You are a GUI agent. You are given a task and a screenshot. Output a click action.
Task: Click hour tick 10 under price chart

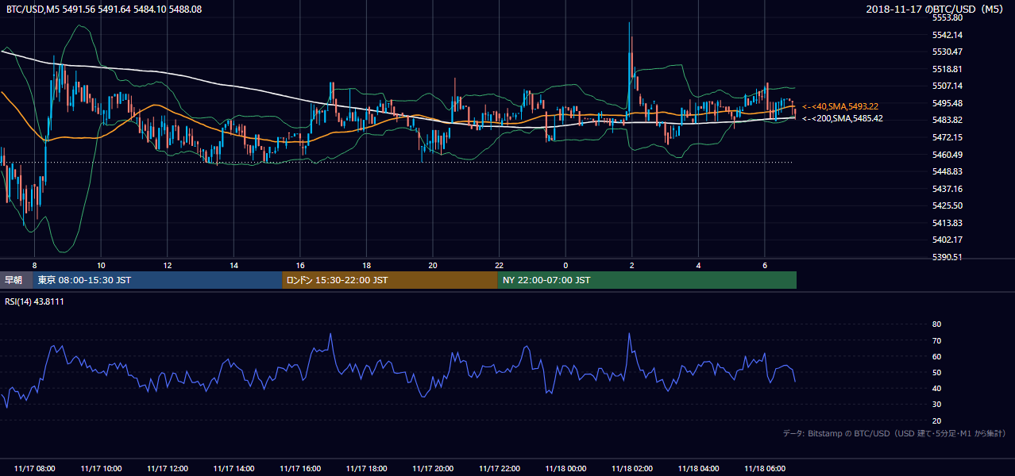coord(101,265)
